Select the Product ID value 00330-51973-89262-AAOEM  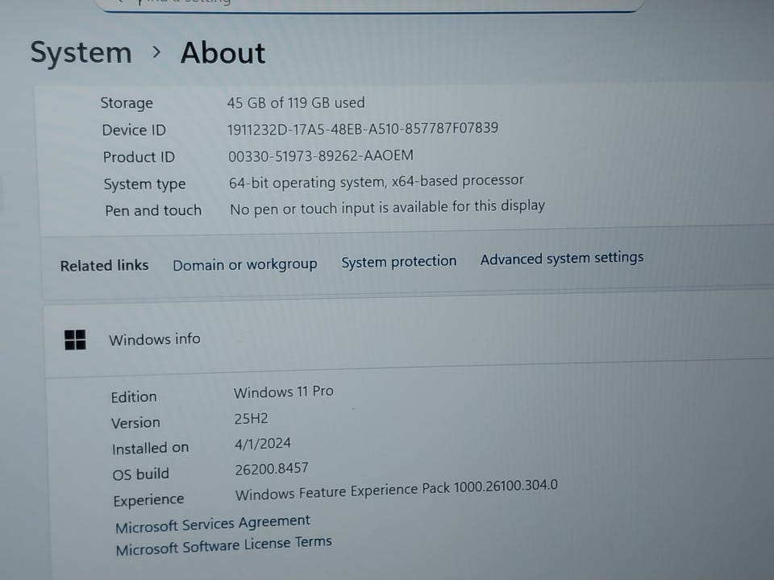click(x=321, y=155)
